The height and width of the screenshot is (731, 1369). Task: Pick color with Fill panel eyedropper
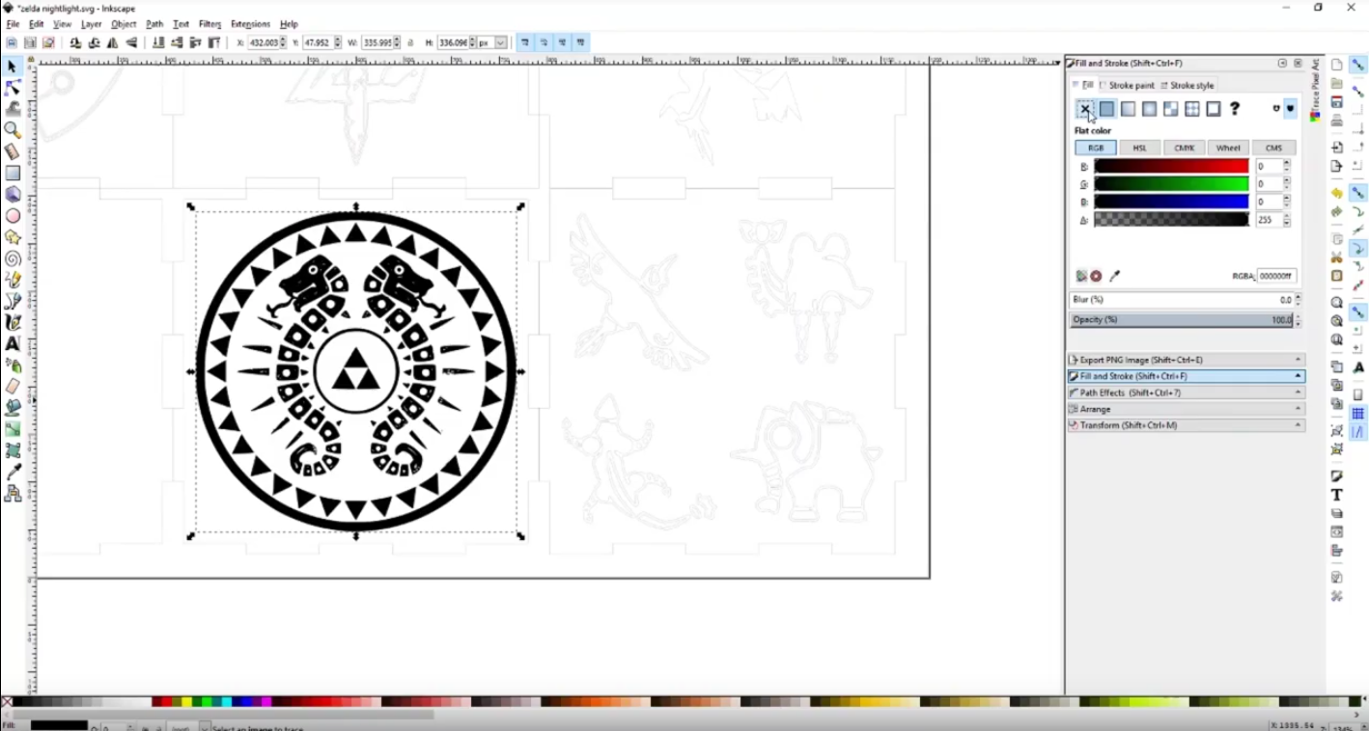tap(1115, 276)
